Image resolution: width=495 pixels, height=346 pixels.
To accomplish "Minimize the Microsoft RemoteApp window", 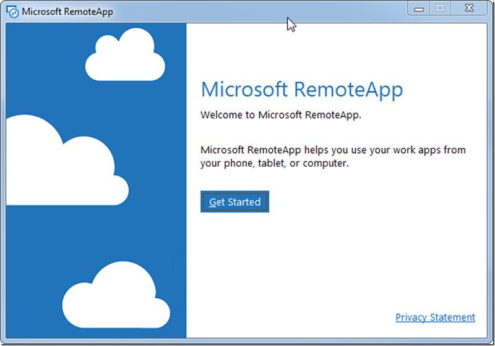I will 419,8.
